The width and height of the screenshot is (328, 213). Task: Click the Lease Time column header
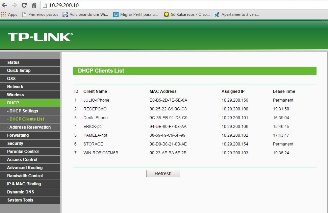point(284,91)
